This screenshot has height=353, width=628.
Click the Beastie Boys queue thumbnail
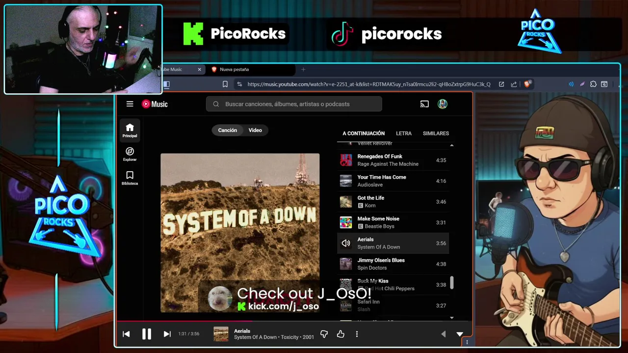pyautogui.click(x=346, y=223)
